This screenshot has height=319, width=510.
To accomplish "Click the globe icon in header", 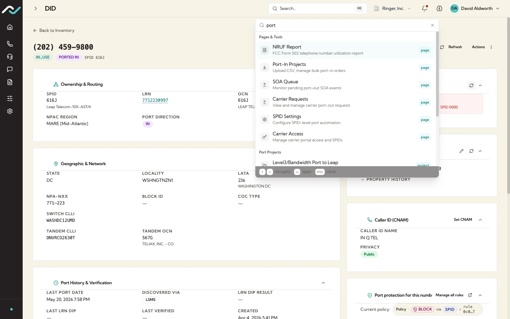I will tap(440, 9).
